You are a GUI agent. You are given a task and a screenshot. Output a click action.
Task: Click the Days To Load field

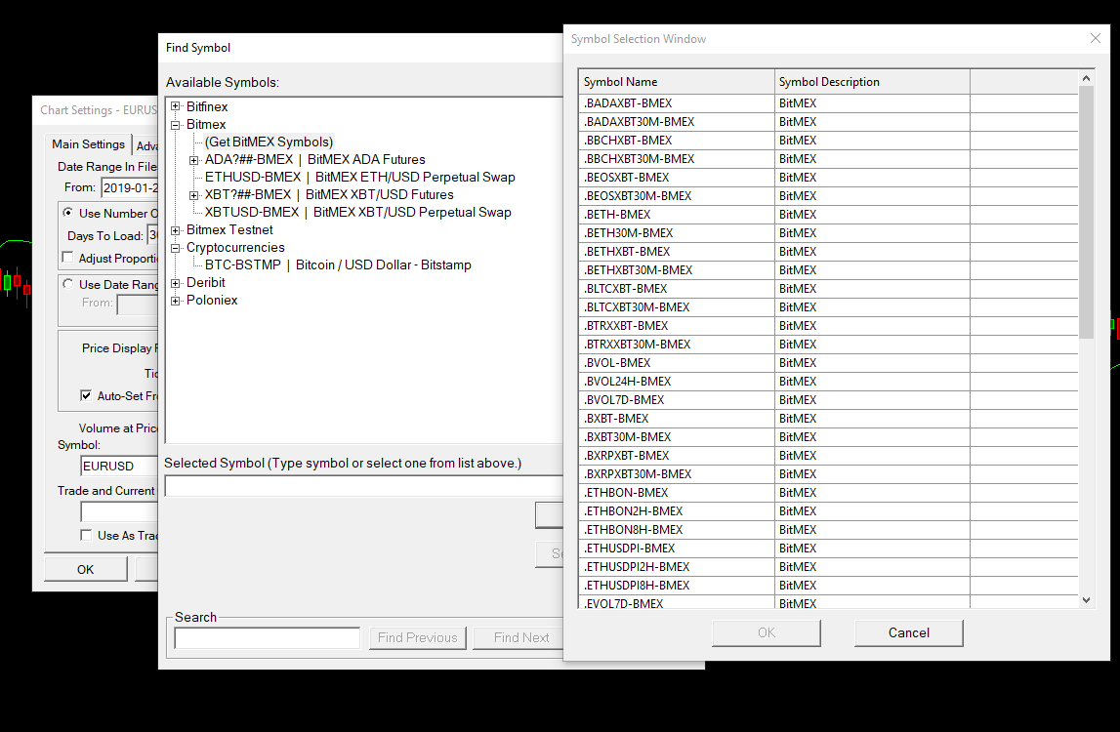[152, 235]
